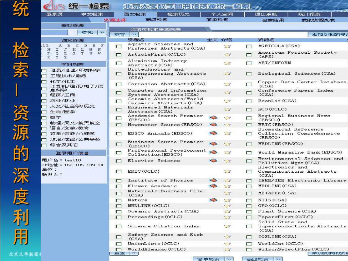Screen dimensions: 348x261
Task: Open intro icon for Computer and Information Systems Abstracts
Action: [227, 92]
